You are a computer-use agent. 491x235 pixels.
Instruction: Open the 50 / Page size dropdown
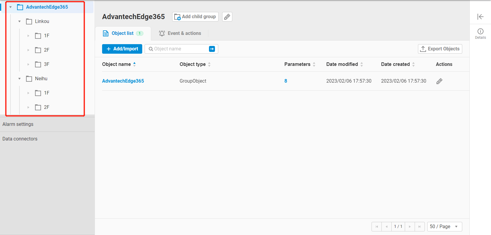coord(444,227)
